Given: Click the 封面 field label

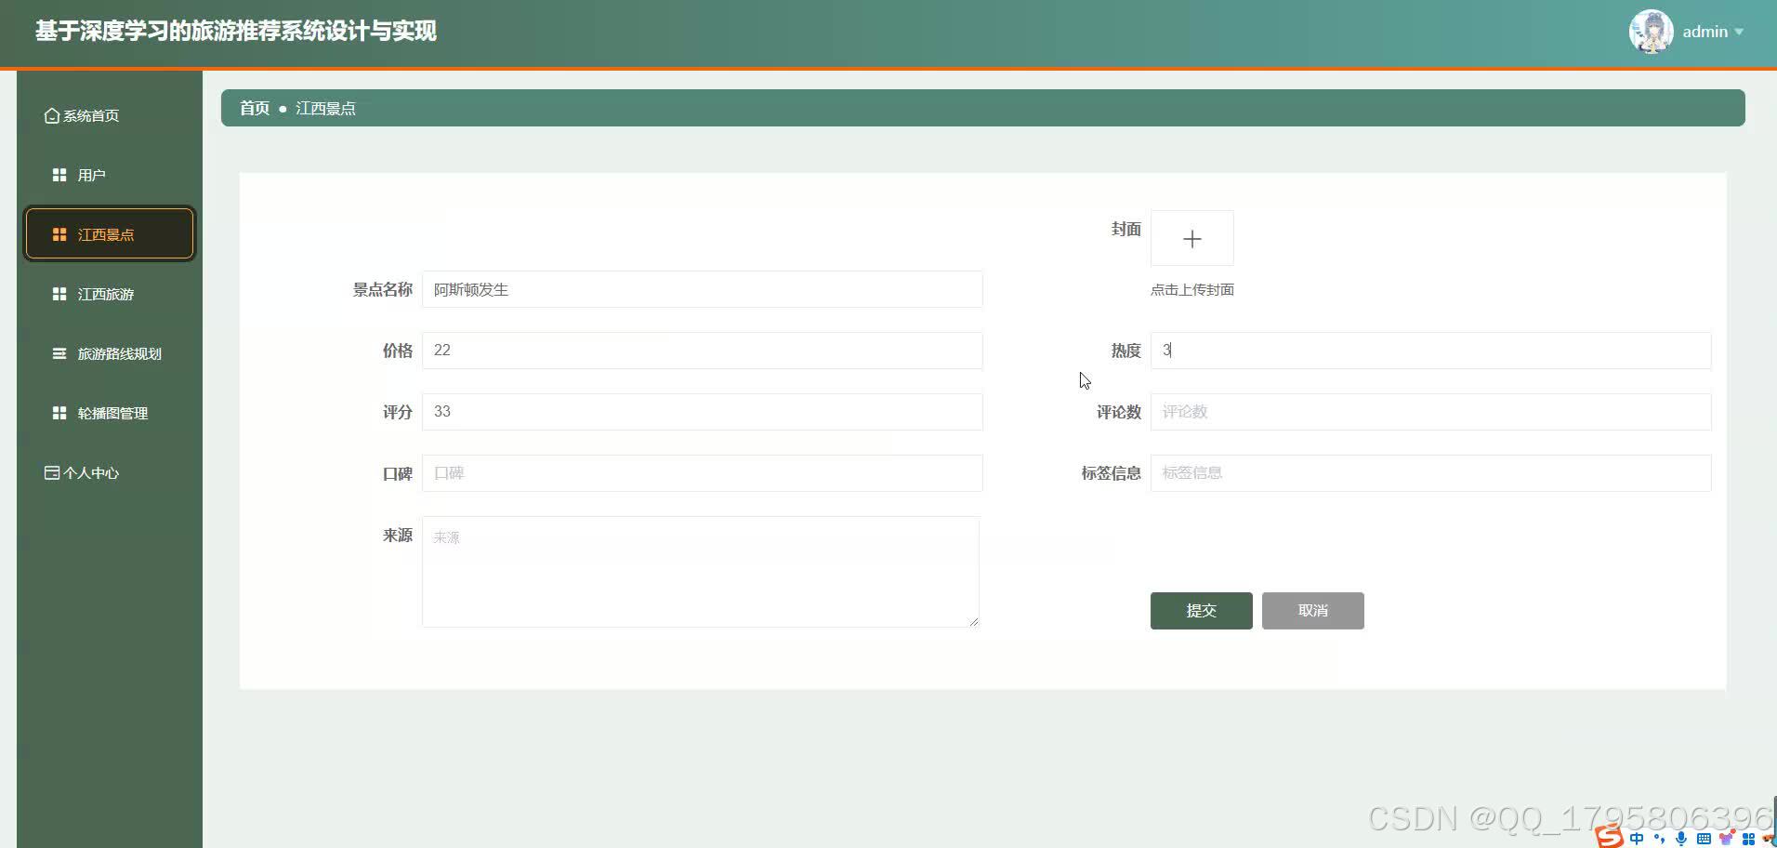Looking at the screenshot, I should (1125, 229).
